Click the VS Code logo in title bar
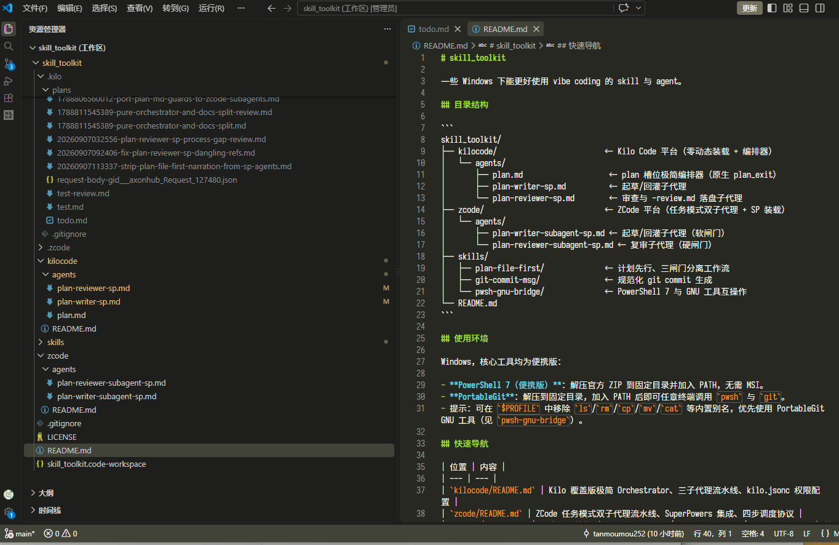The image size is (839, 545). 8,8
